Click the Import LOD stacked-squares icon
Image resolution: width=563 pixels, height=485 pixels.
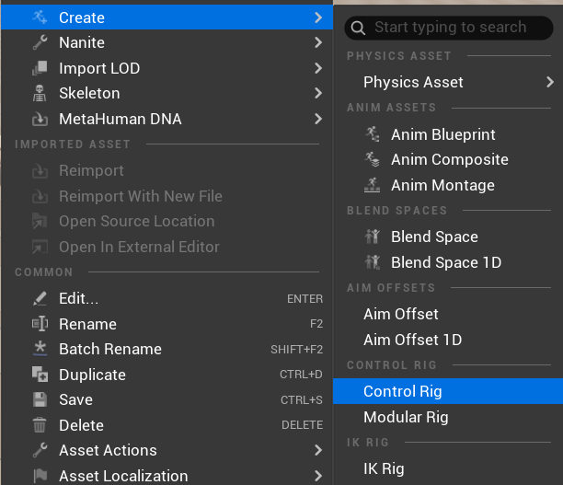(40, 68)
